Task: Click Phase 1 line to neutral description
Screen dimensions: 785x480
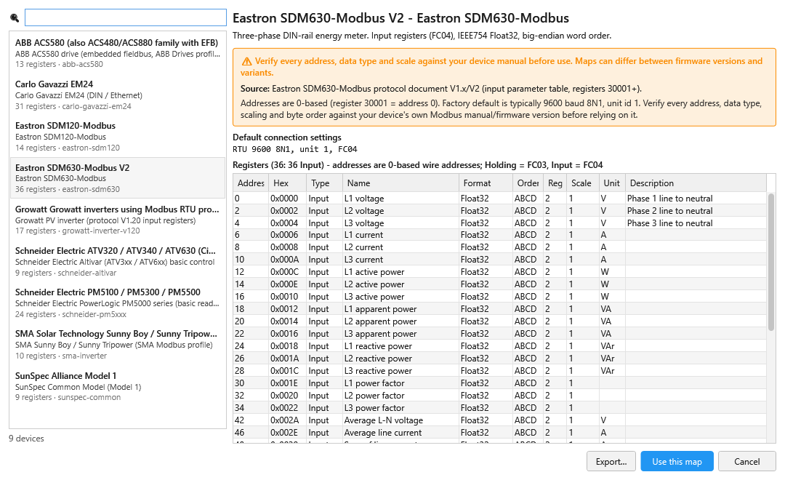Action: [x=696, y=199]
